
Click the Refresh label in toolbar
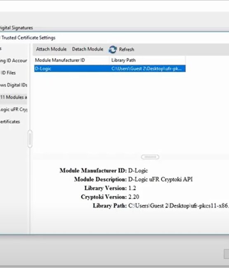(127, 49)
